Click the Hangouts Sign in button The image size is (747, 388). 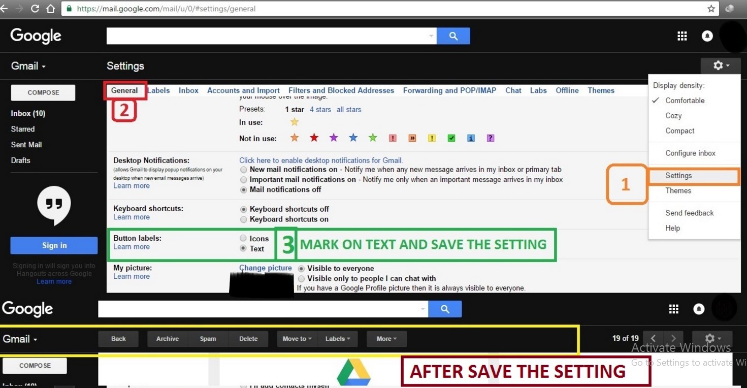54,245
